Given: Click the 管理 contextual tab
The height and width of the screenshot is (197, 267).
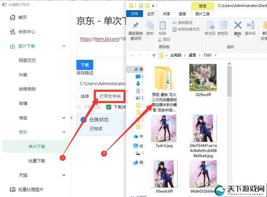Looking at the screenshot, I should click(x=203, y=6).
